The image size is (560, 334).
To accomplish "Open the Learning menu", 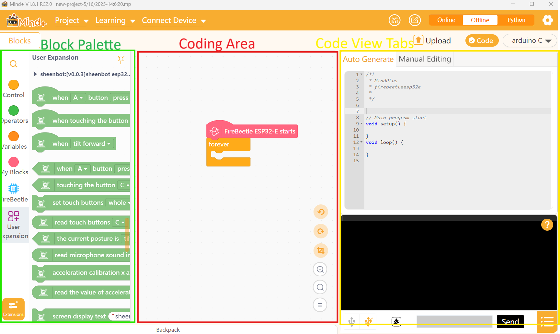I will point(115,20).
